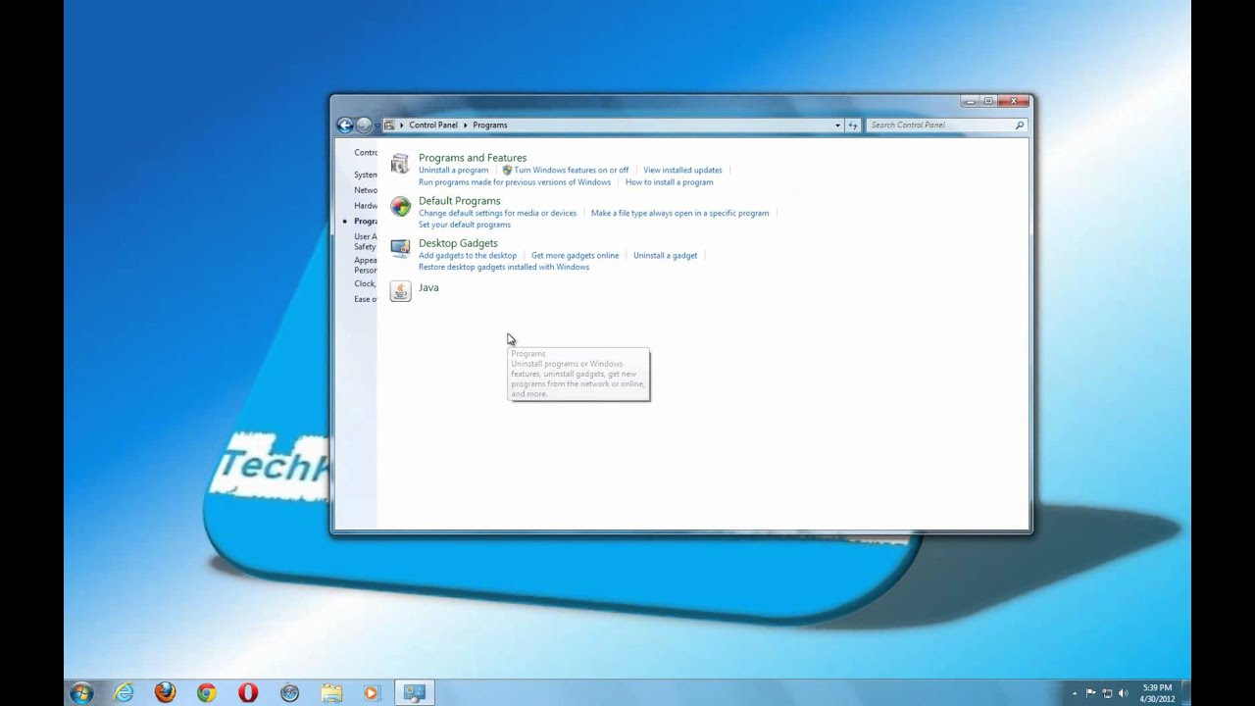
Task: Click Set your default programs link
Action: click(x=465, y=225)
